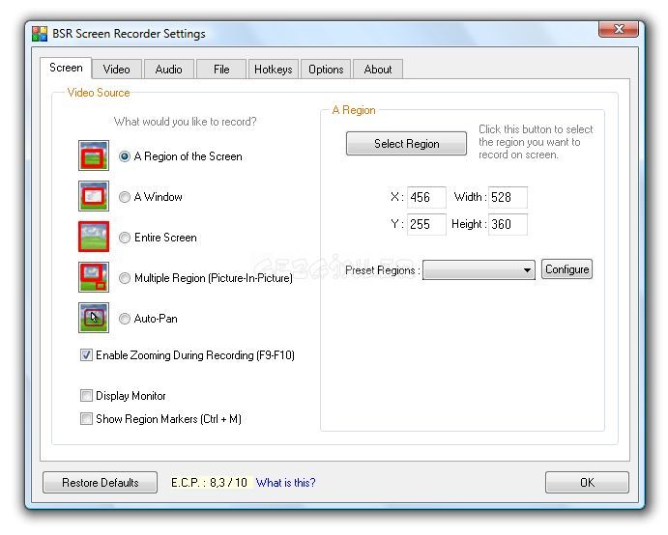Select the Screen tab

66,68
